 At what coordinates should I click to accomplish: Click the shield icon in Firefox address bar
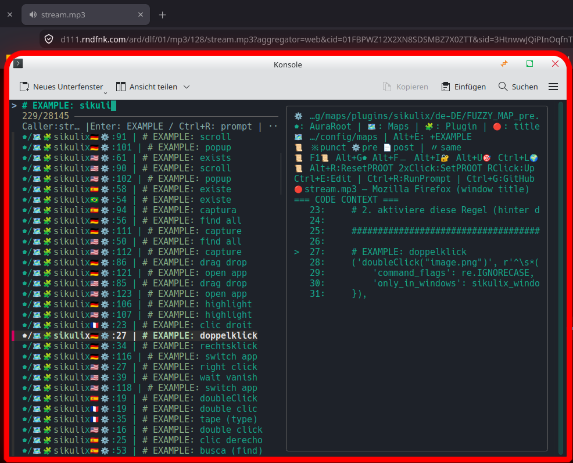[x=49, y=39]
